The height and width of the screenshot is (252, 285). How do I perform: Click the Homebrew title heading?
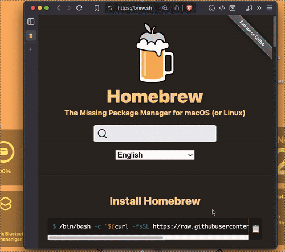pos(155,97)
